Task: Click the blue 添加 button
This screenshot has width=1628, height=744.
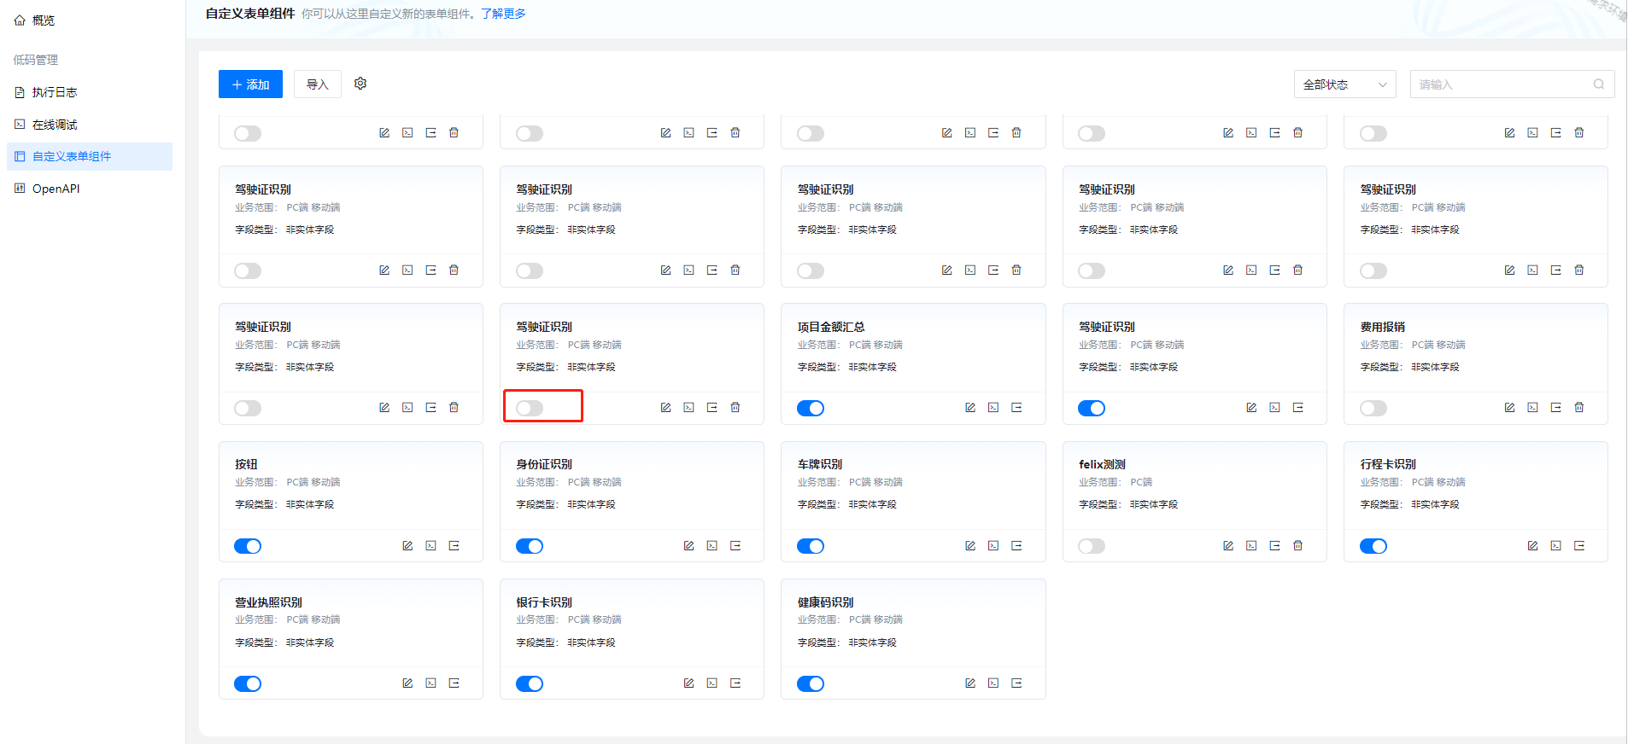Action: tap(250, 84)
